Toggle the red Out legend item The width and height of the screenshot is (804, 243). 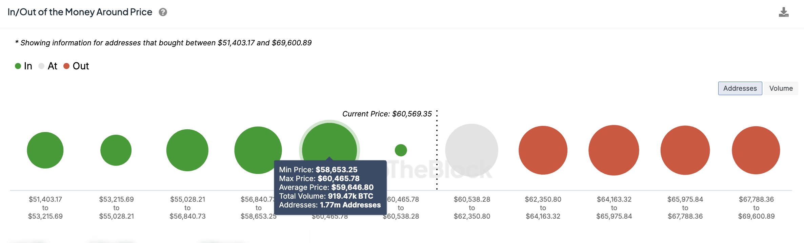coord(76,66)
